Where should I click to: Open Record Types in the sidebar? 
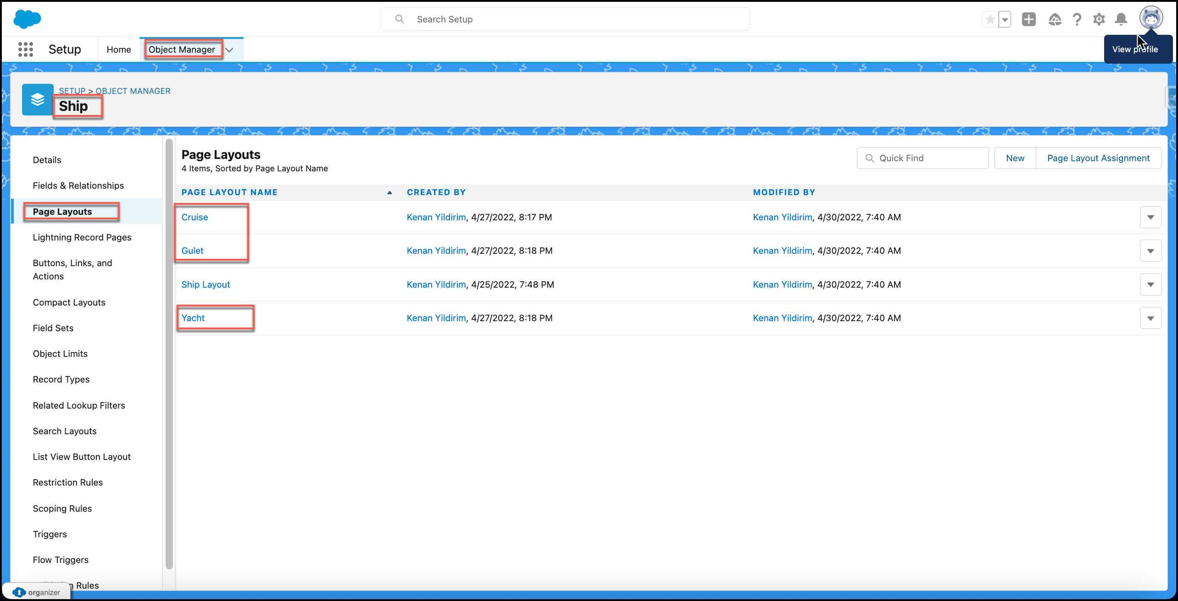click(x=61, y=379)
